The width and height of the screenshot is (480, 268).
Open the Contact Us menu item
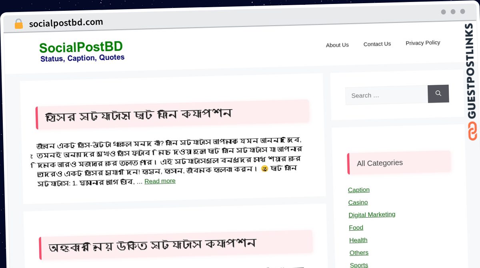tap(377, 44)
